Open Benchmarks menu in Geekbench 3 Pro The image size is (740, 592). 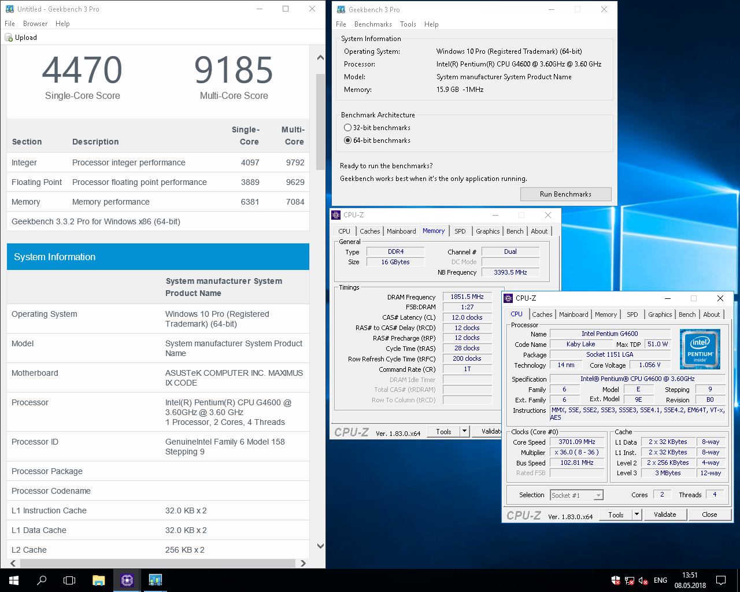pos(373,24)
